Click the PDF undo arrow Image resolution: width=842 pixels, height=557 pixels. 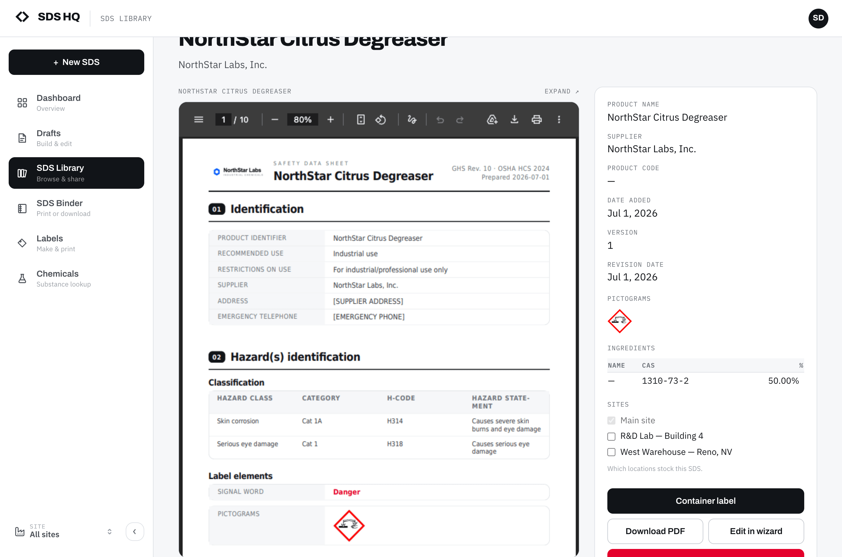[x=440, y=120]
